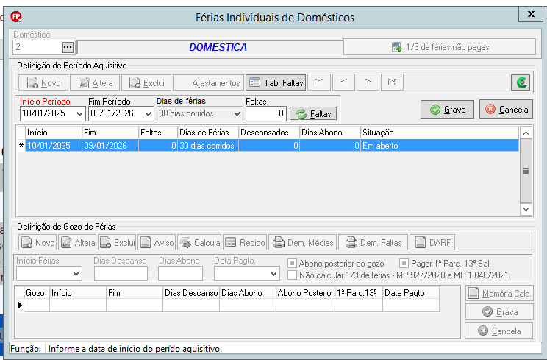Click Gozo column header in lower grid

pos(37,293)
